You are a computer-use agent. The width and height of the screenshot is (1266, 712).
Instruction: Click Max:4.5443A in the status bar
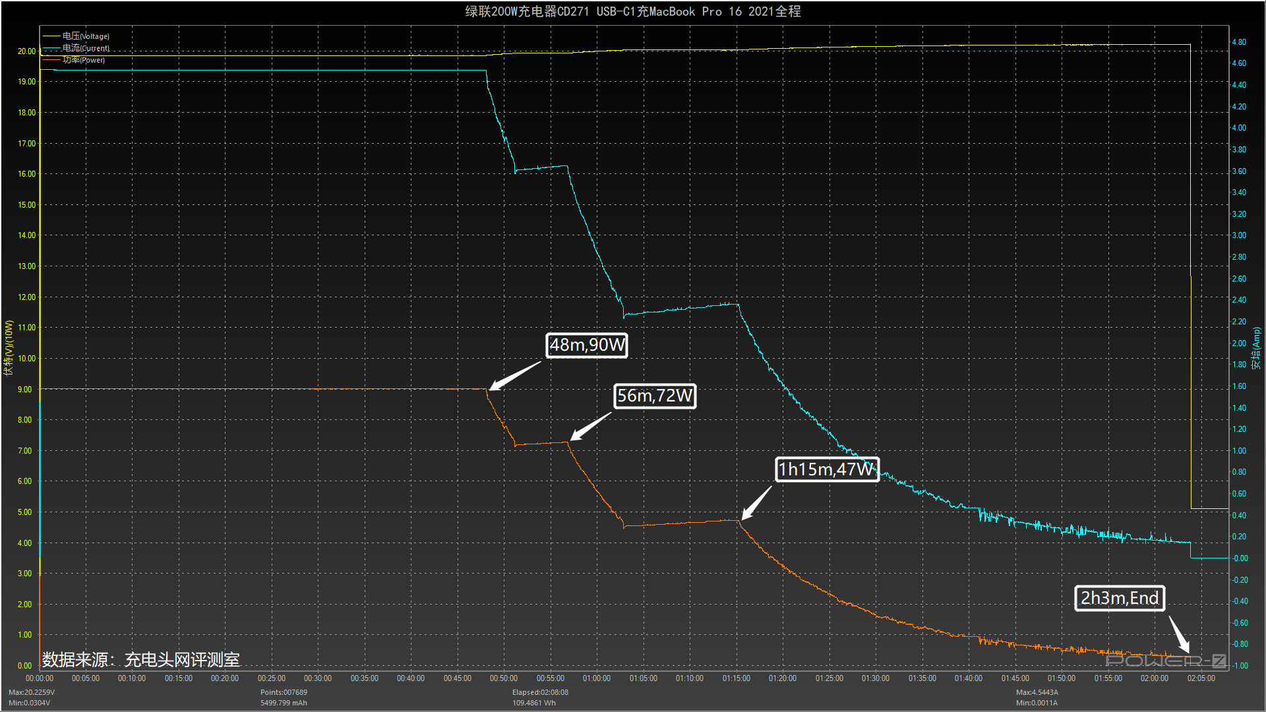tap(1037, 692)
